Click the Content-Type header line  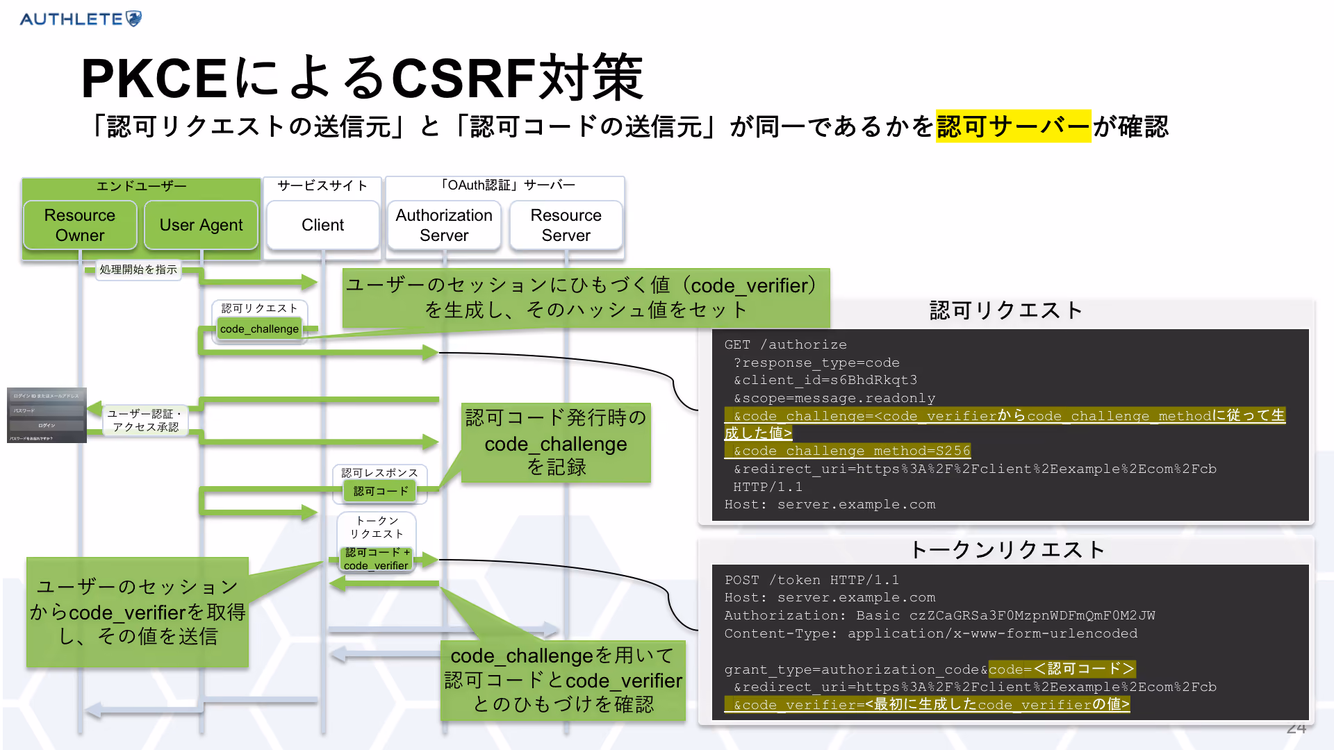pyautogui.click(x=931, y=633)
